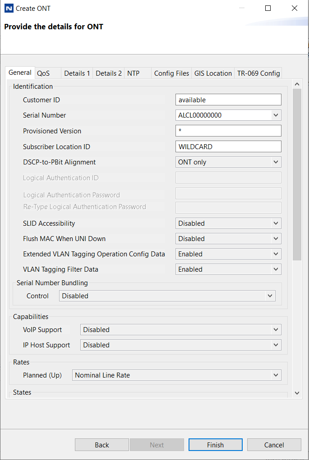Click the Cancel button
The width and height of the screenshot is (309, 460).
[x=274, y=445]
